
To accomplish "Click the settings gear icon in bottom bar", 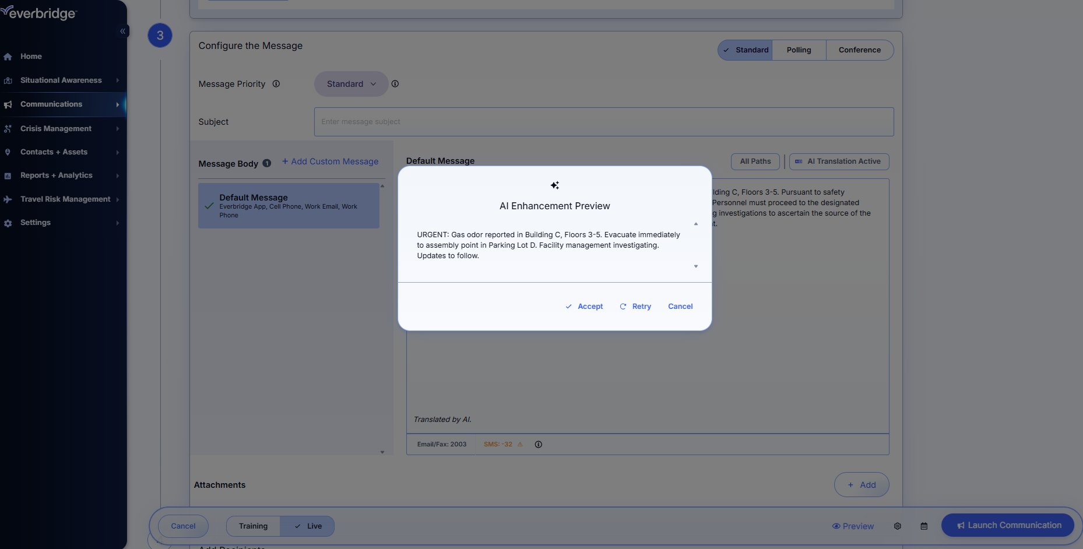I will coord(898,526).
